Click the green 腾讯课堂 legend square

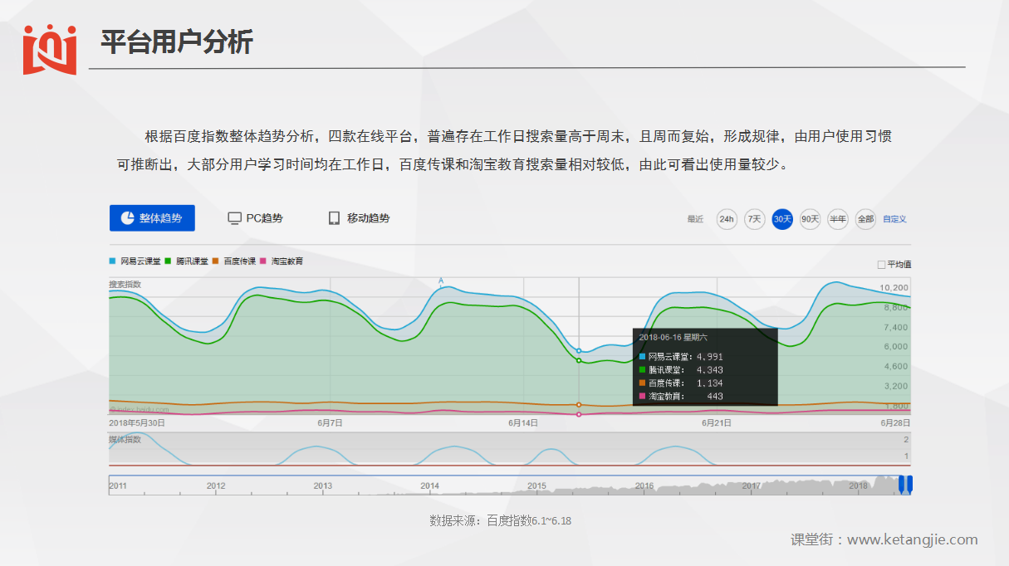click(169, 261)
